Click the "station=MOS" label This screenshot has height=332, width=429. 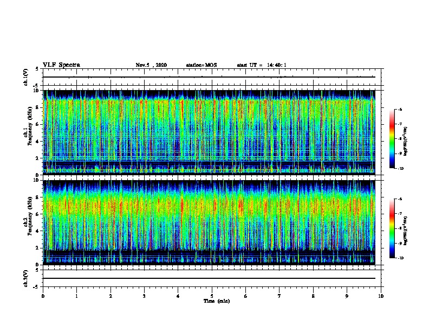click(x=201, y=65)
